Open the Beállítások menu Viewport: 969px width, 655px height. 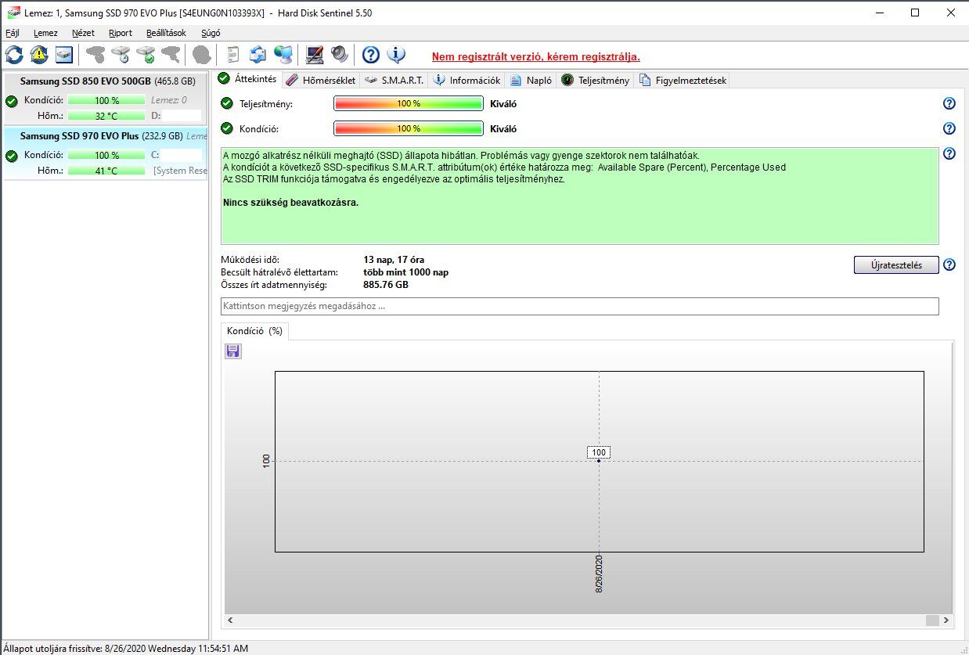(x=166, y=33)
